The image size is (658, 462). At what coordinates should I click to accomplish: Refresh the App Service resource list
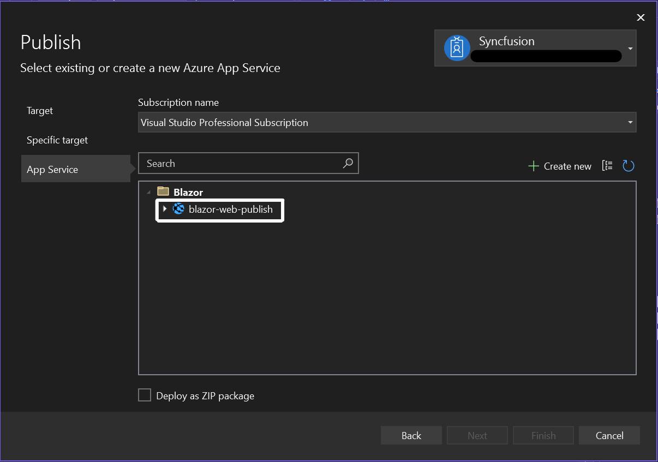click(628, 165)
